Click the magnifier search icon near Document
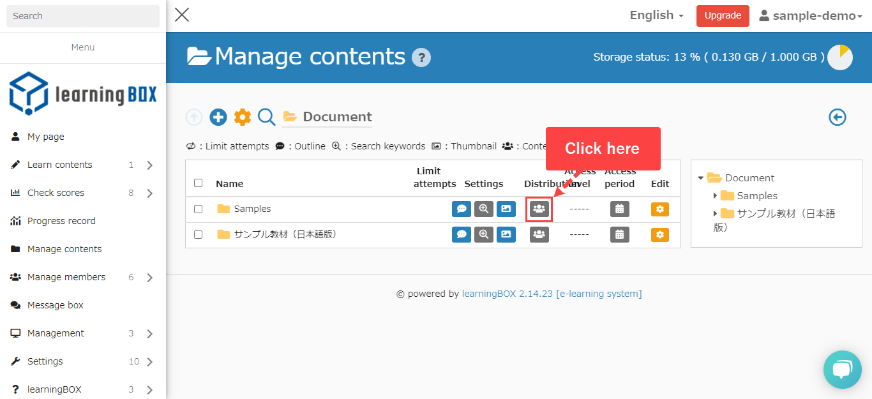 (267, 117)
